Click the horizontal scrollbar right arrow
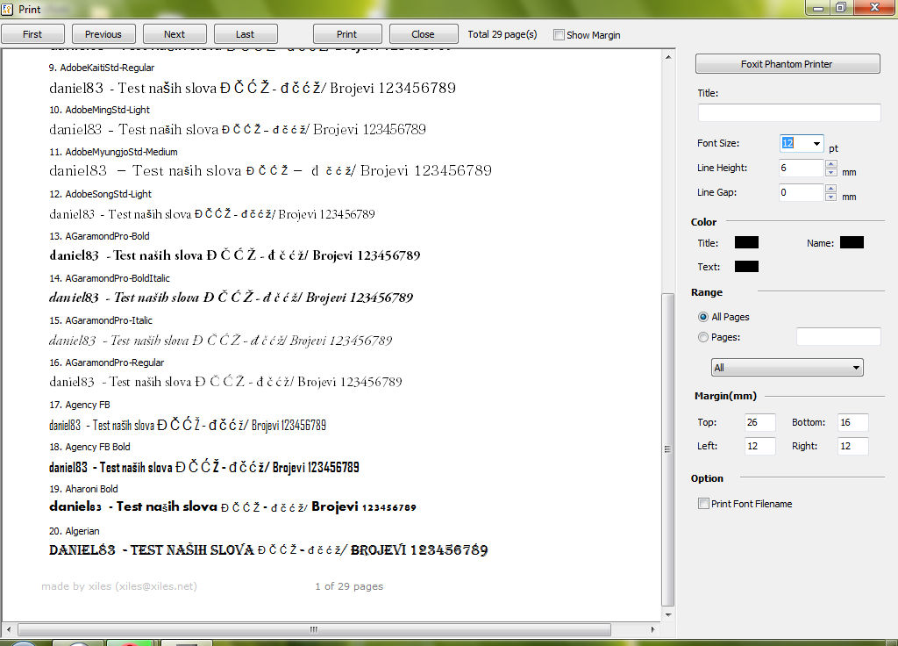Screen dimensions: 898x646 tap(652, 629)
